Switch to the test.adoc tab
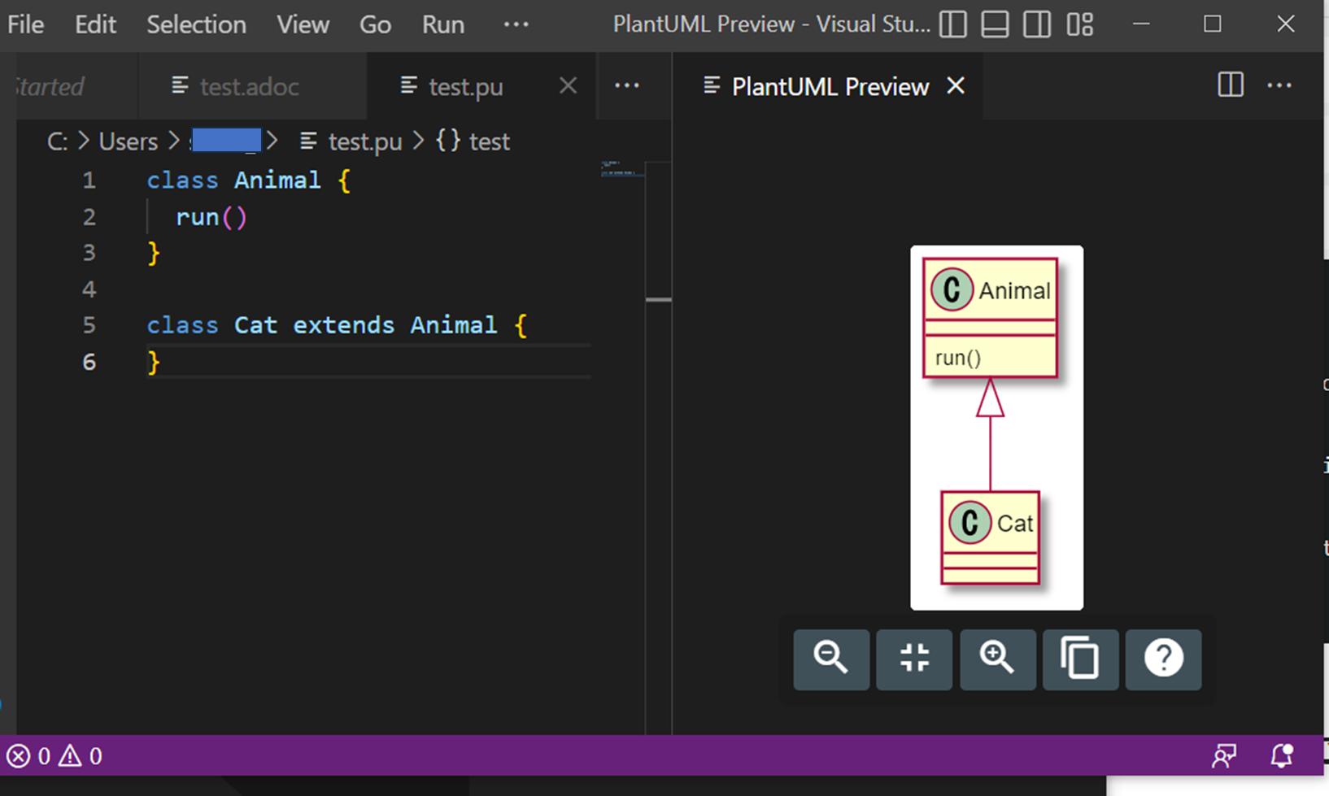This screenshot has height=796, width=1329. [252, 86]
